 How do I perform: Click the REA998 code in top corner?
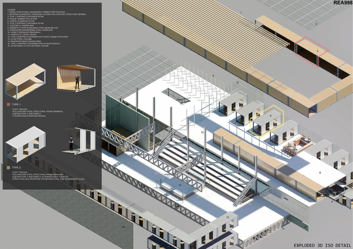pos(342,3)
